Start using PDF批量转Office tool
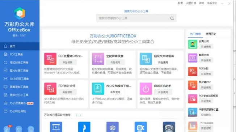 tap(67, 63)
